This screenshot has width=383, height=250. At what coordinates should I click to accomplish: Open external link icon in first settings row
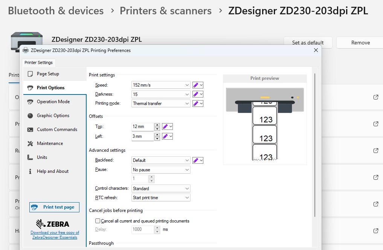coord(375,97)
